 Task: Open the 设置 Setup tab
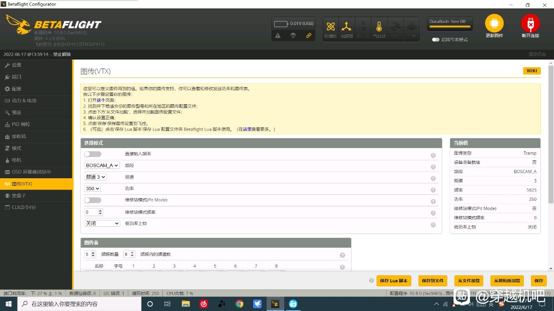pyautogui.click(x=36, y=65)
